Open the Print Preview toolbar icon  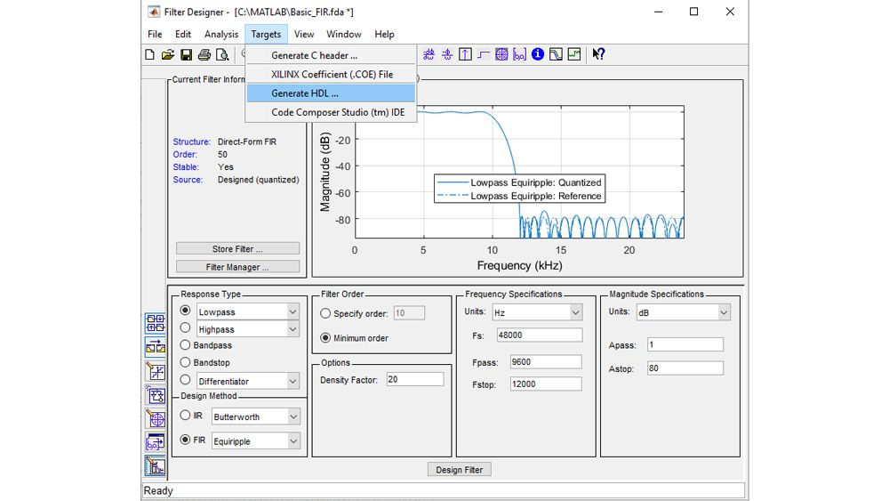pyautogui.click(x=224, y=54)
